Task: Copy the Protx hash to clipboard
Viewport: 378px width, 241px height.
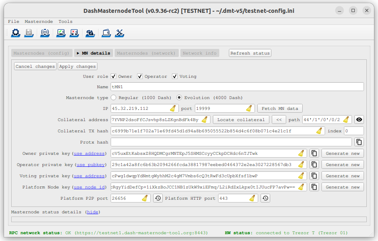Action: point(359,142)
